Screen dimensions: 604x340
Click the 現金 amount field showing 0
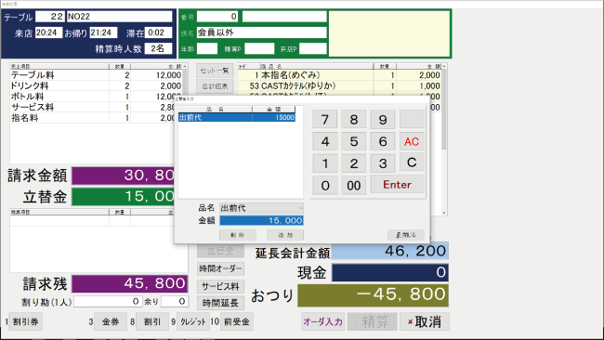coord(390,272)
